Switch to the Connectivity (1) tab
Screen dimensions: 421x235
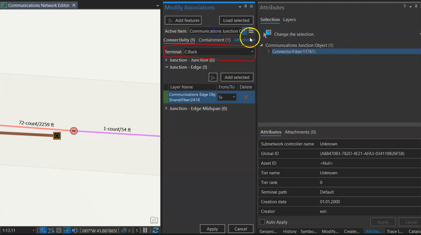(179, 40)
